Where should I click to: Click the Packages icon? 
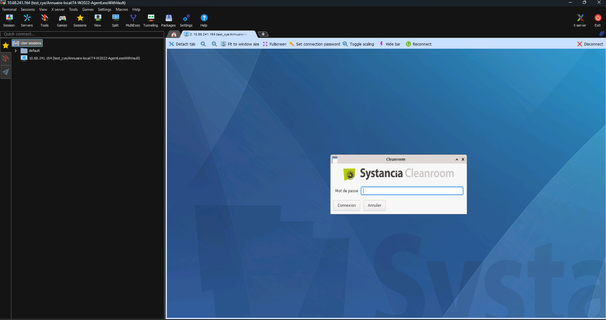[168, 21]
